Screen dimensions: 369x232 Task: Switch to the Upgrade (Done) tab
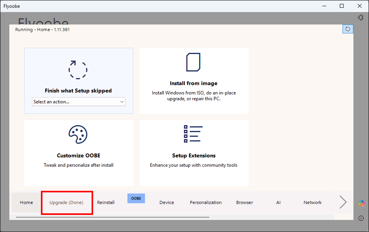(66, 202)
